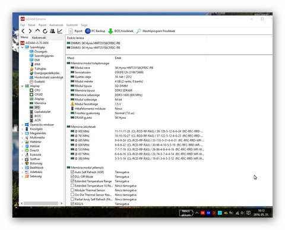Click BIOS frissítések green arrow button

(121, 31)
